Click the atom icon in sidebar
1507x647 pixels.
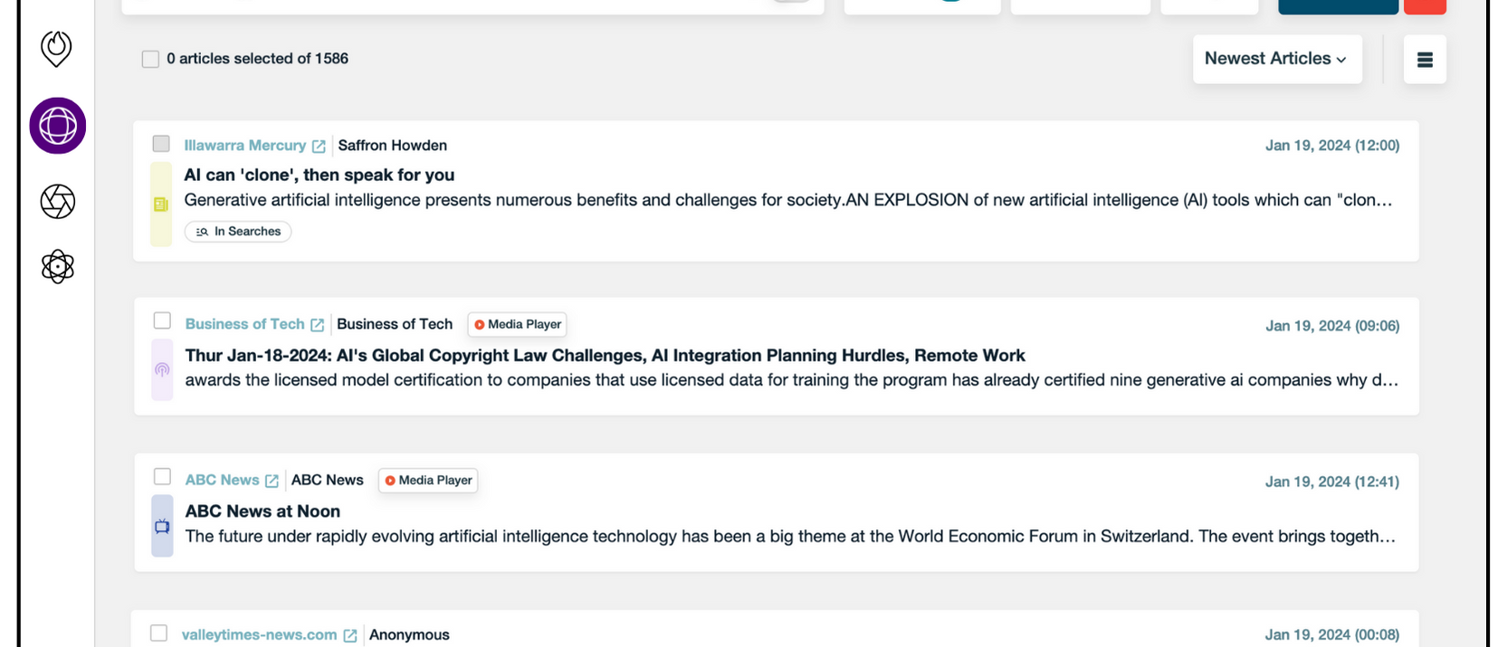point(58,267)
